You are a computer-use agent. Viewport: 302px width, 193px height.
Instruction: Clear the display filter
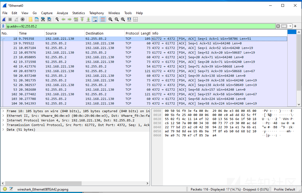[278, 26]
